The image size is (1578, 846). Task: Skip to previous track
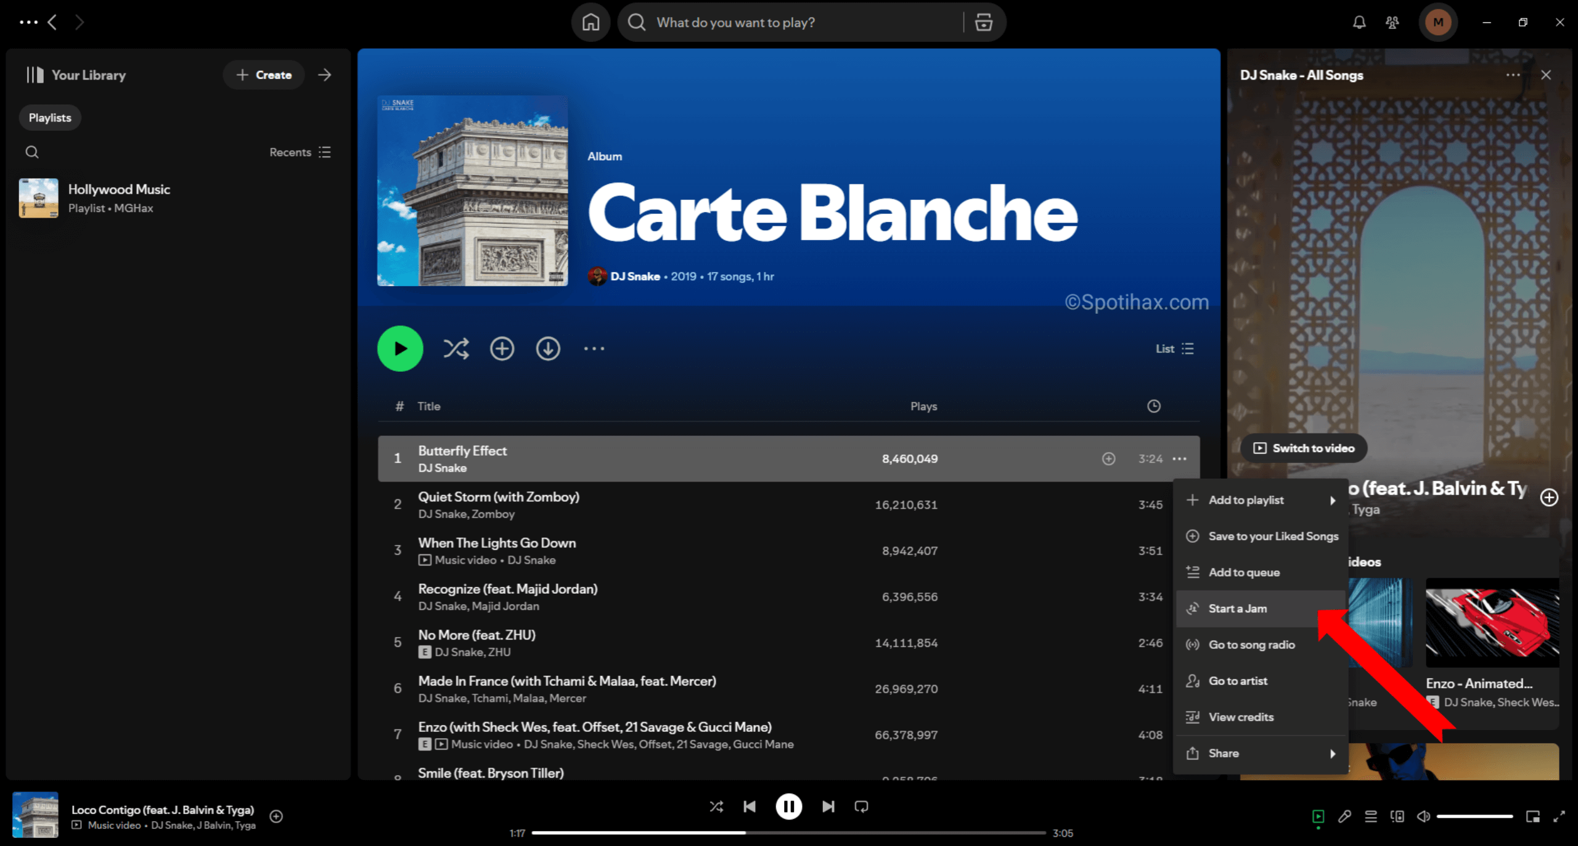pos(750,807)
